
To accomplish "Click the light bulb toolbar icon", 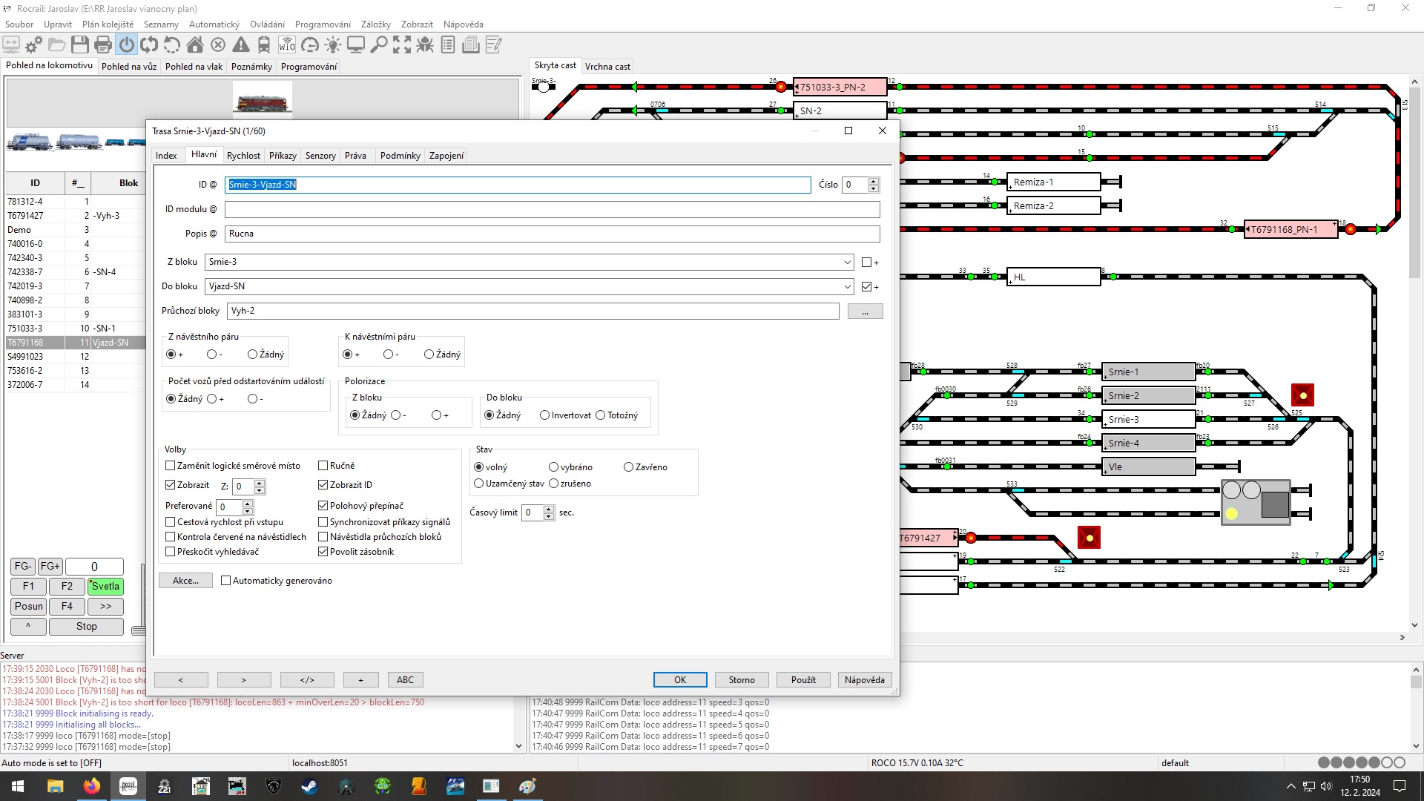I will click(333, 45).
